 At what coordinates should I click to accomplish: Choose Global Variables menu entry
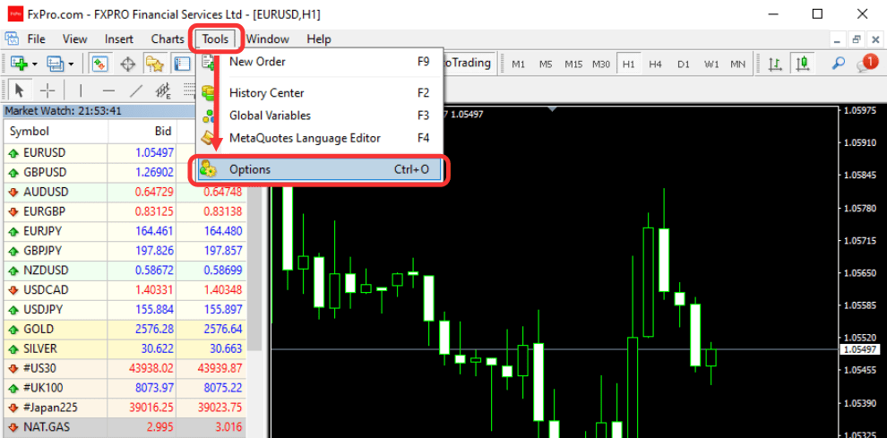tap(320, 116)
